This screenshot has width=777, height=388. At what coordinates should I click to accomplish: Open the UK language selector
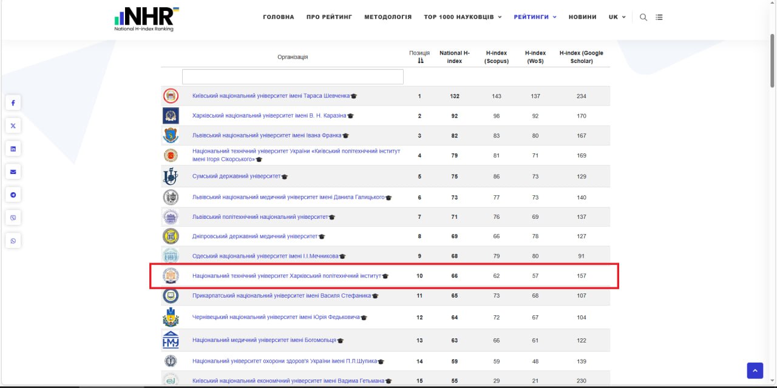click(617, 17)
